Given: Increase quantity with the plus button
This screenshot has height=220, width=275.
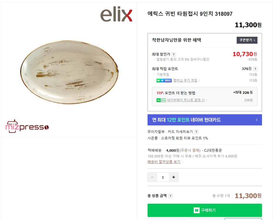Looking at the screenshot, I should [x=174, y=177].
